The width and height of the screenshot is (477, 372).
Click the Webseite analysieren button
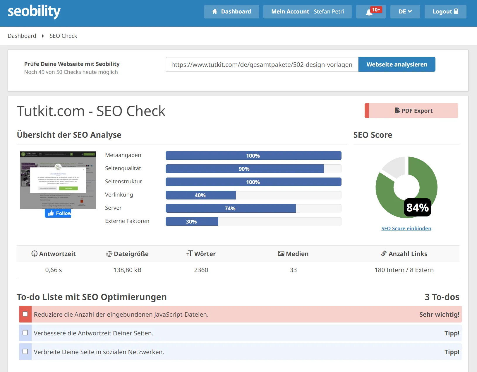point(397,64)
